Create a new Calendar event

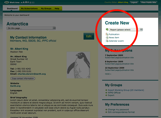point(116,41)
